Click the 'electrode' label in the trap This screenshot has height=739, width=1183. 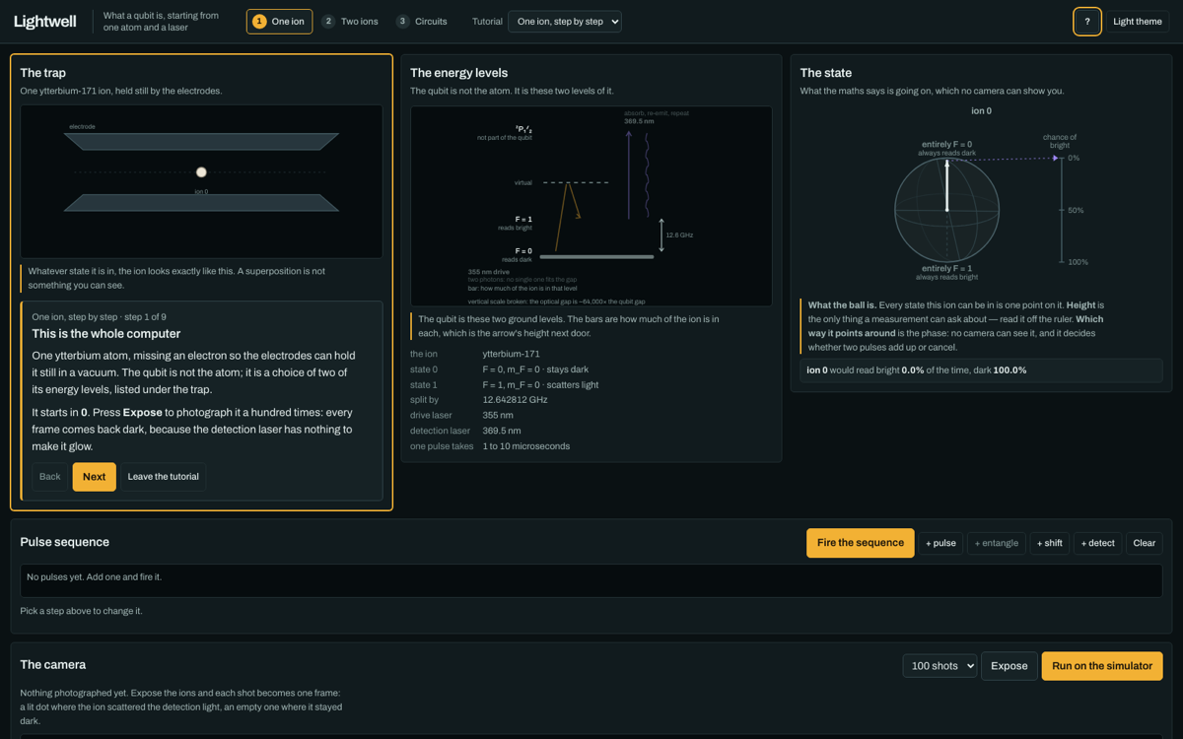coord(82,127)
